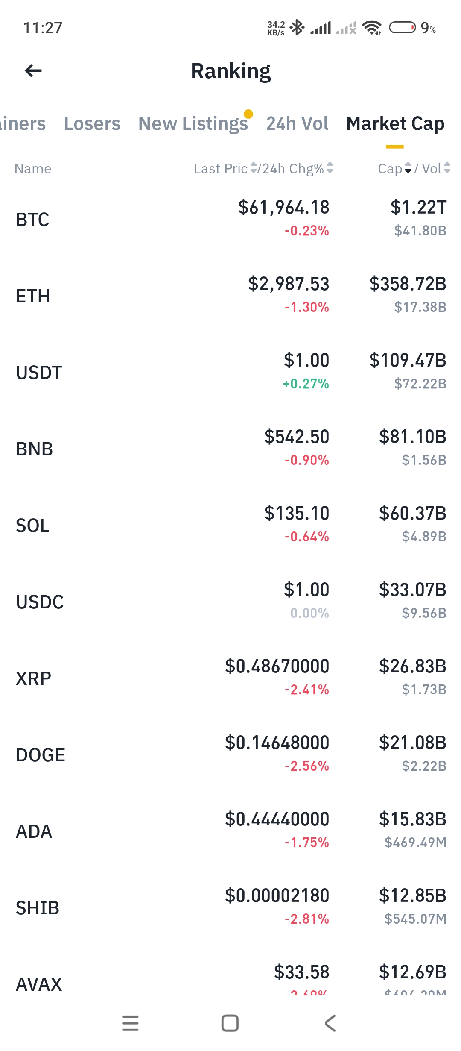Viewport: 461px width, 1051px height.
Task: Open the BTC coin row
Action: (230, 219)
